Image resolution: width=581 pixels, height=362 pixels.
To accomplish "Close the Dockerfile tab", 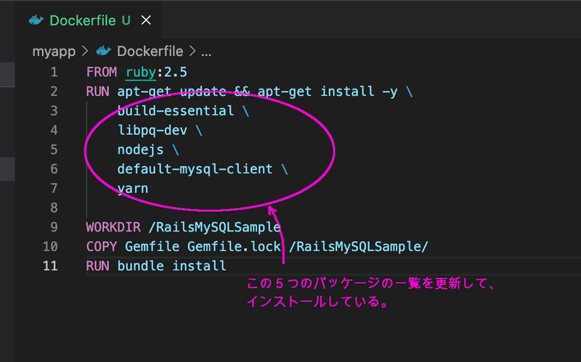I will point(146,20).
